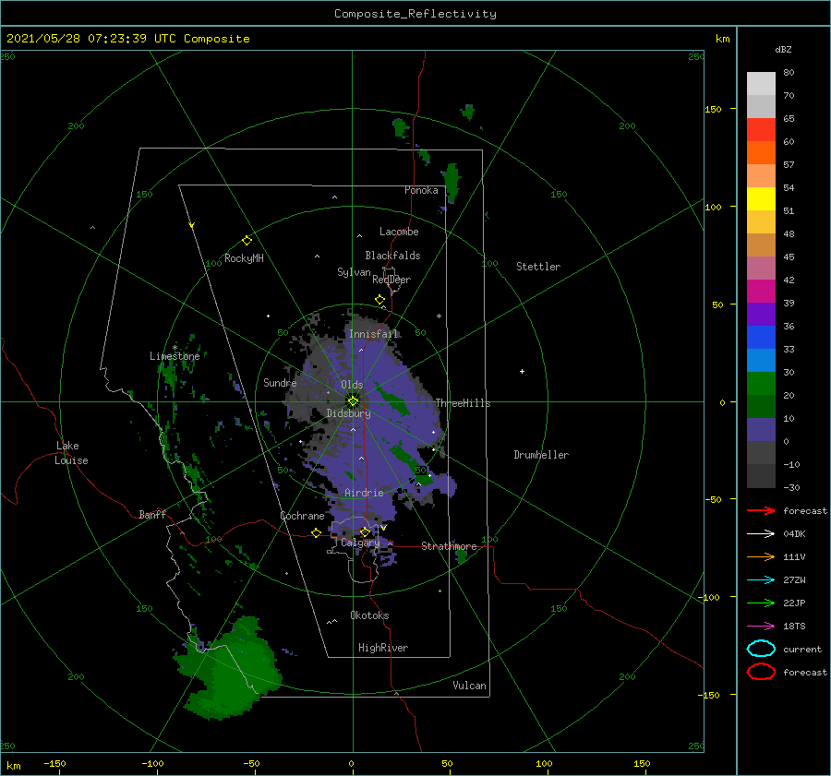Click the yellow diamond marker below Cochrane
The height and width of the screenshot is (776, 831).
coord(316,532)
